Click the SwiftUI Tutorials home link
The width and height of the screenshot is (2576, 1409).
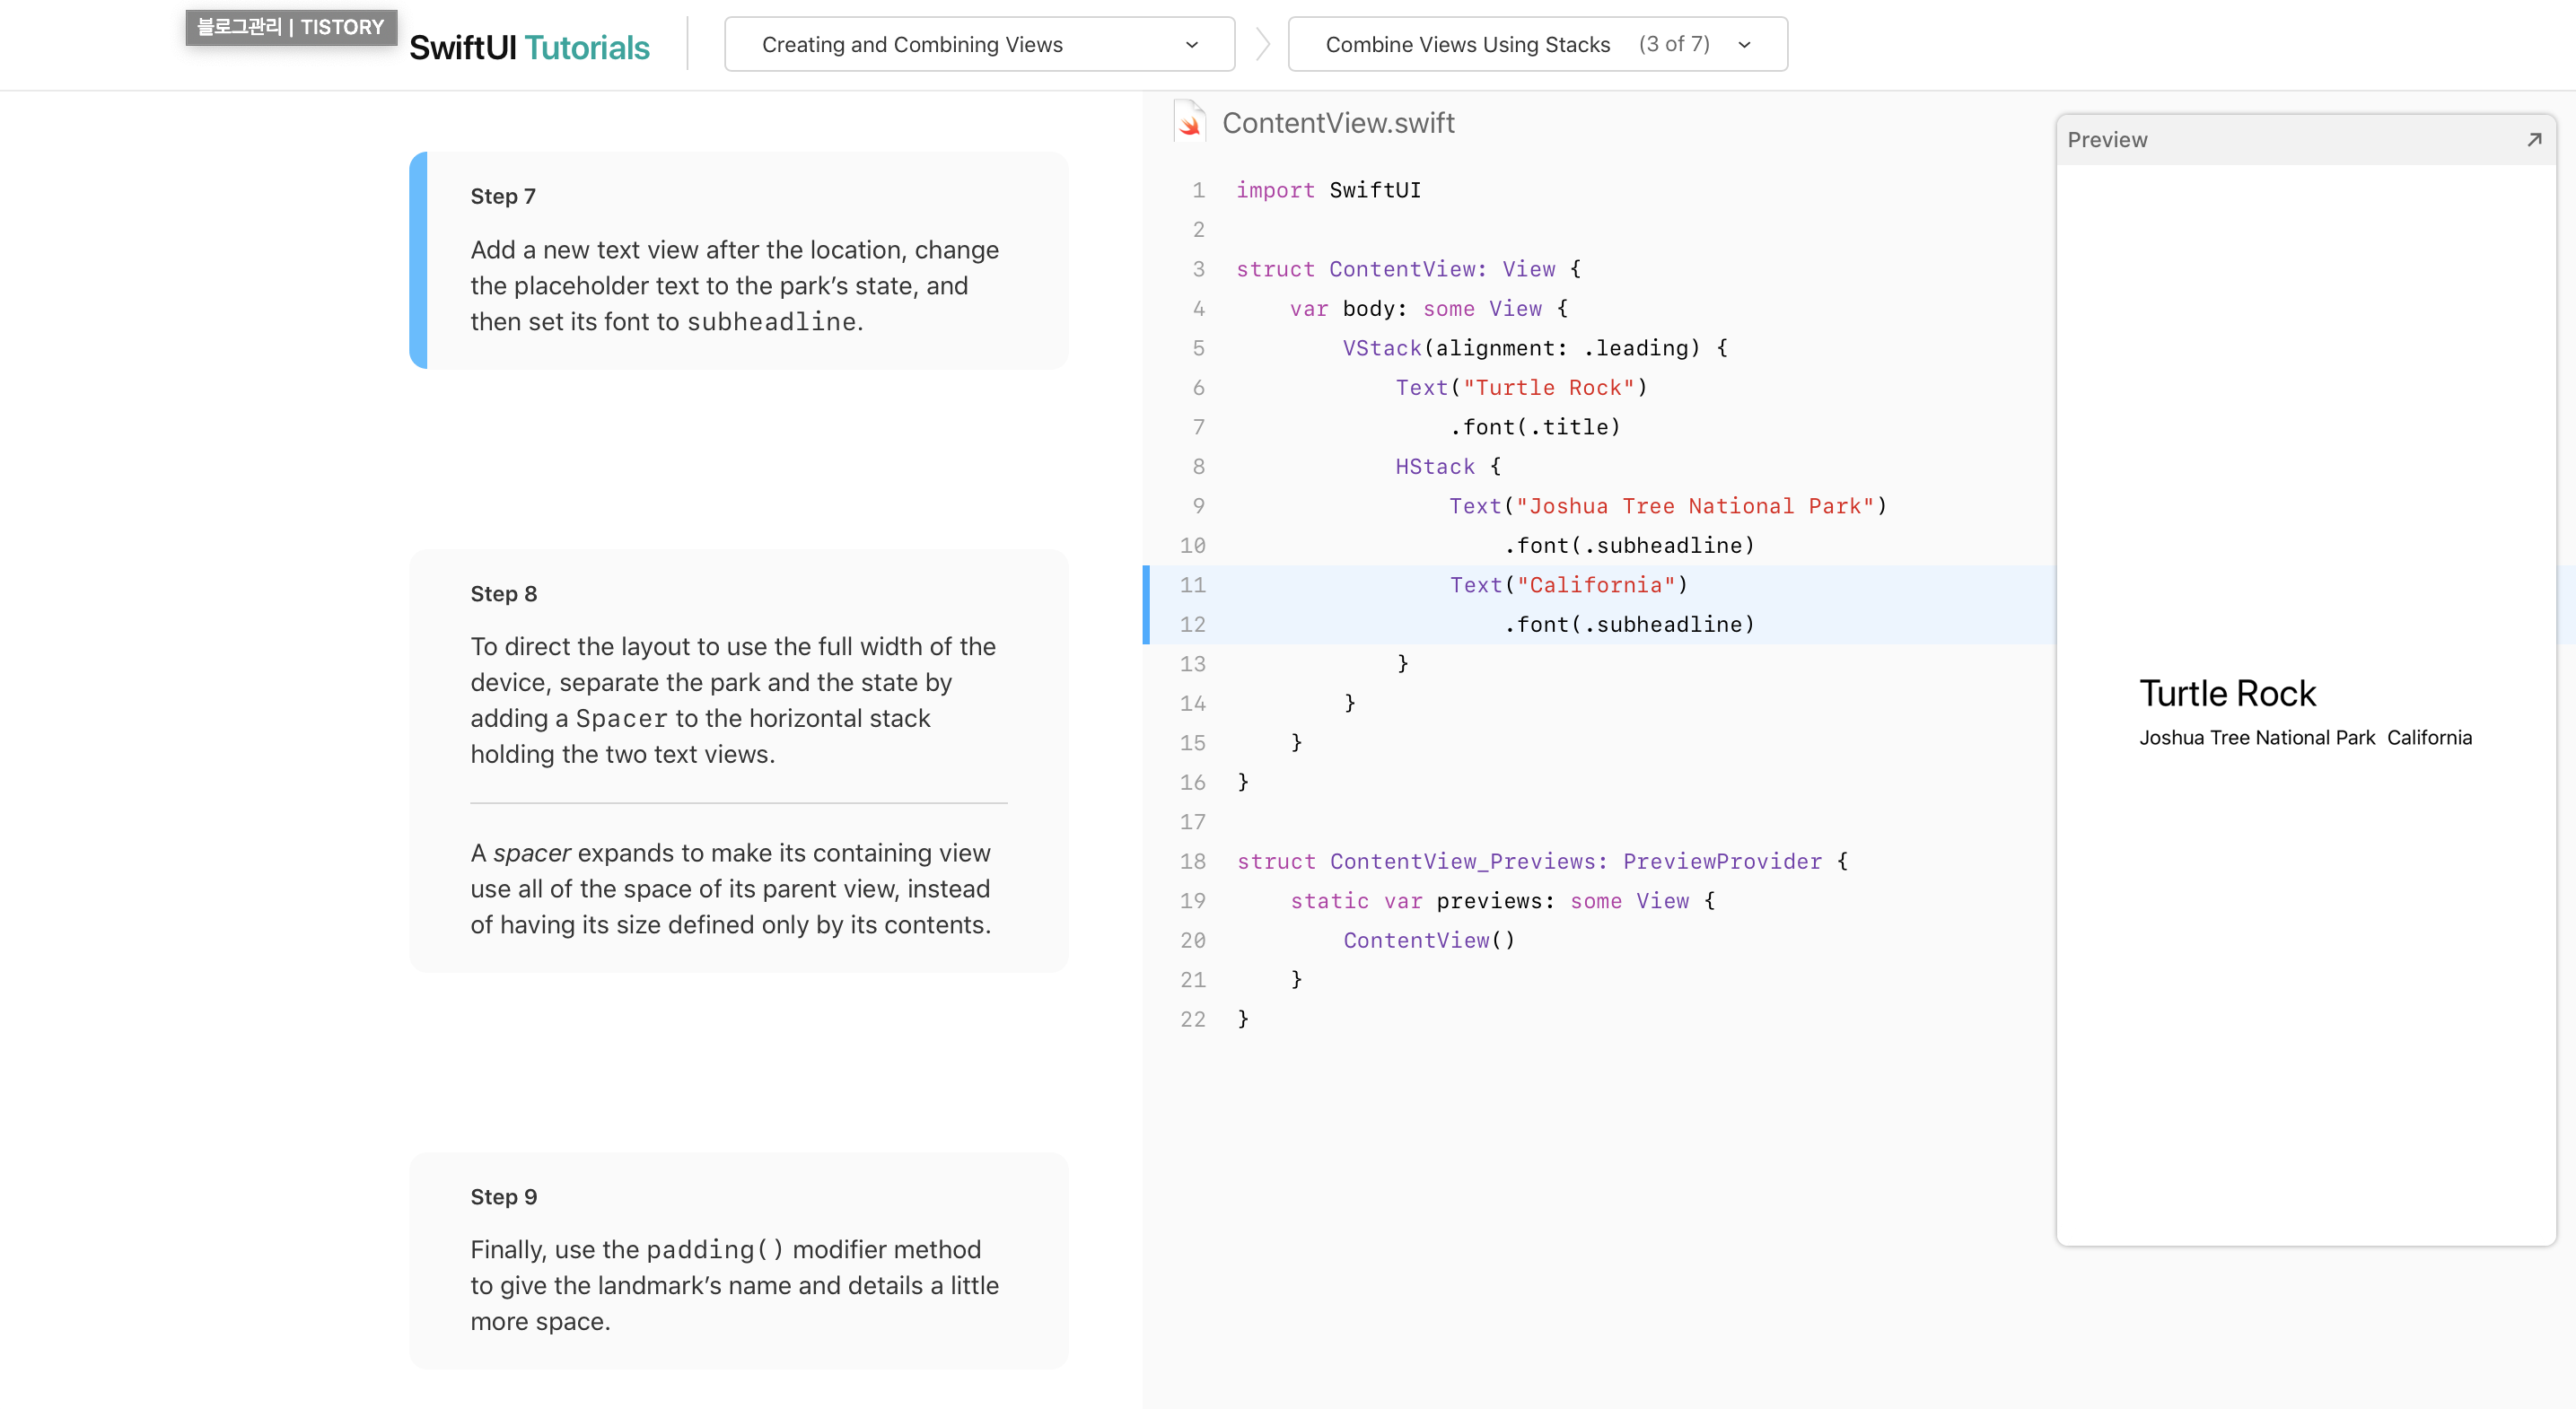coord(529,47)
